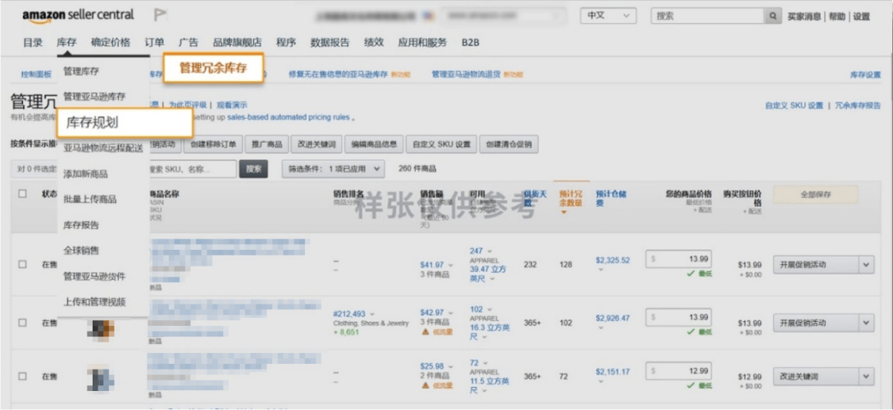Choose 亚马逊物流远程配送 from the inventory menu
The height and width of the screenshot is (410, 893).
pyautogui.click(x=103, y=148)
